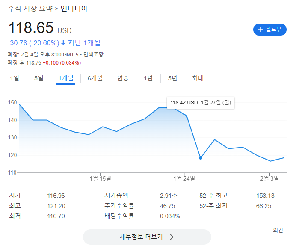Click the 최저 value 116.70
This screenshot has height=252, width=293.
point(56,216)
